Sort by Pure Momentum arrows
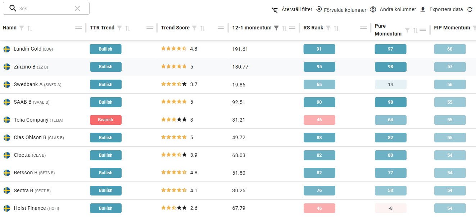 (415, 30)
